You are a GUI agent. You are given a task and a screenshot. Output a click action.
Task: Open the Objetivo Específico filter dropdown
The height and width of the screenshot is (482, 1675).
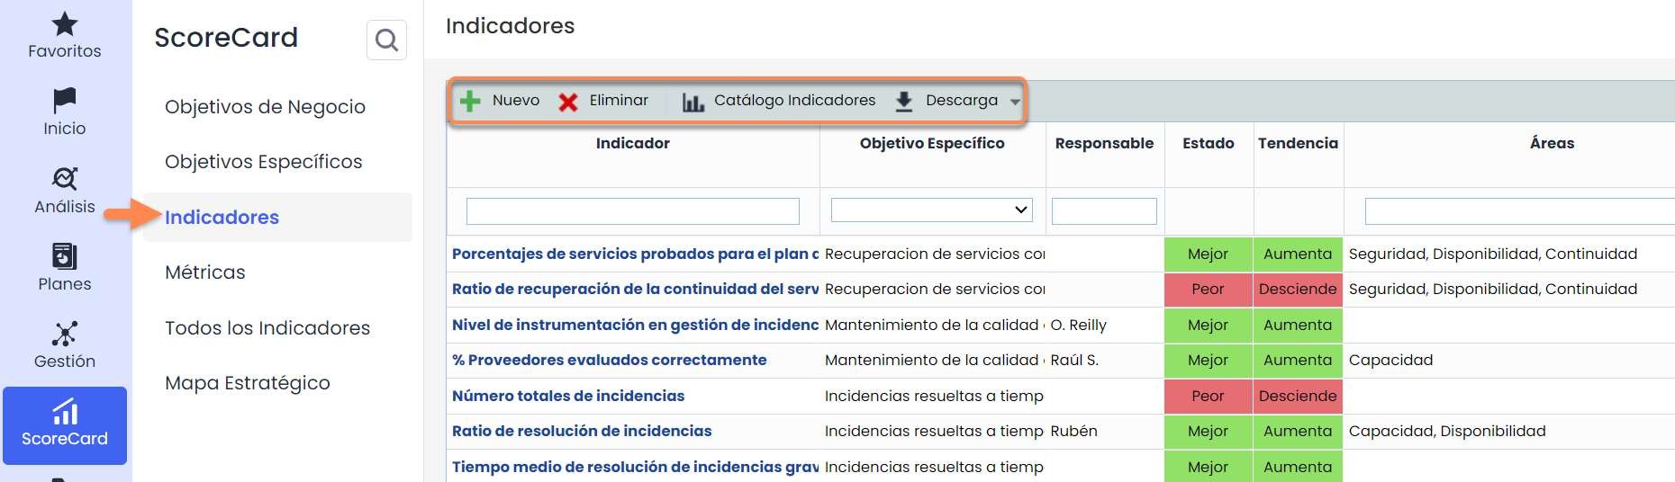point(931,210)
